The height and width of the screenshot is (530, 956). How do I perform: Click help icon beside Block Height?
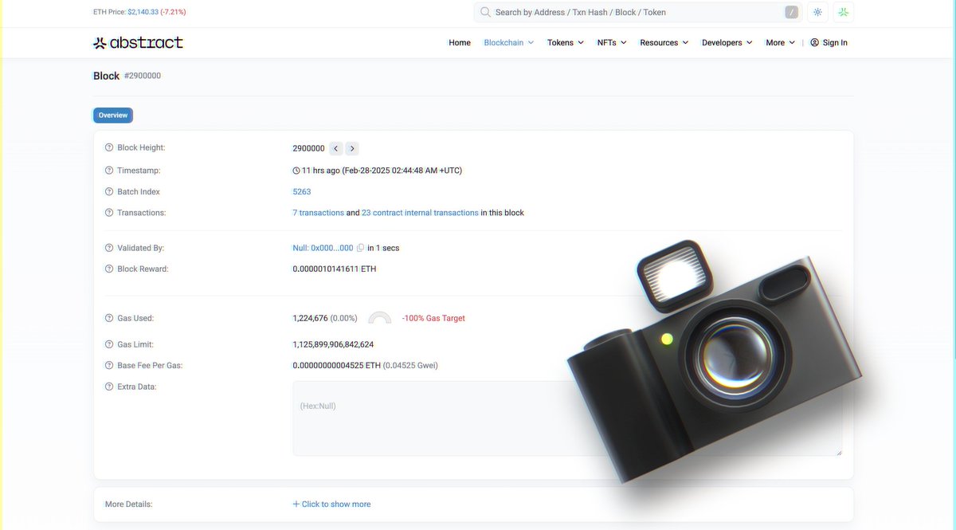tap(109, 148)
